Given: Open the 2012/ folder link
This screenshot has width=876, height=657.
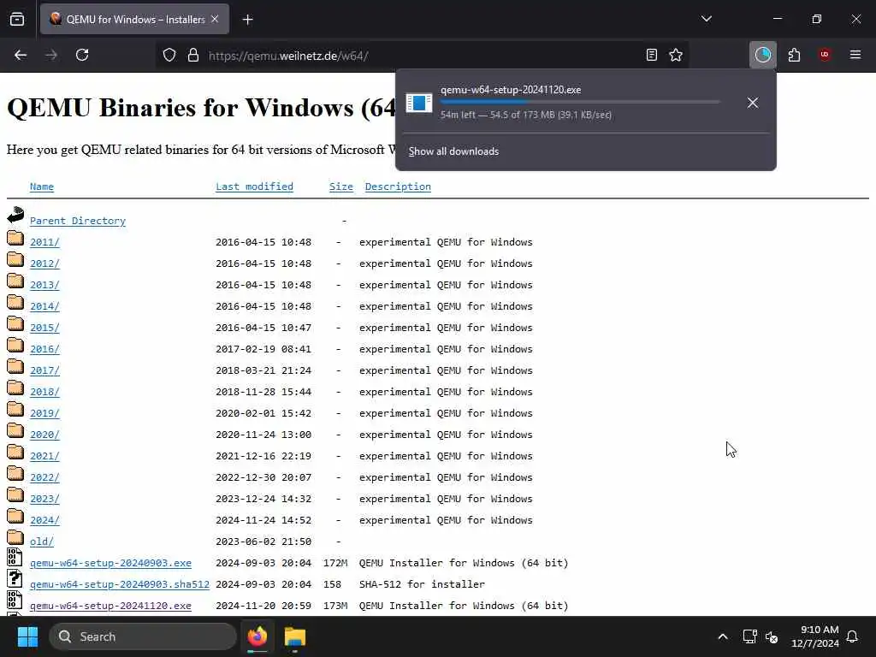Looking at the screenshot, I should [44, 263].
